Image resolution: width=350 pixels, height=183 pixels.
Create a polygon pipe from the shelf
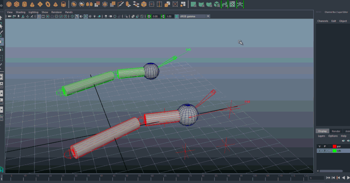[64, 4]
